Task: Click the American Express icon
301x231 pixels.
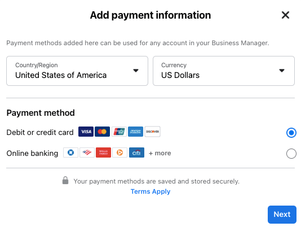Action: [x=135, y=132]
